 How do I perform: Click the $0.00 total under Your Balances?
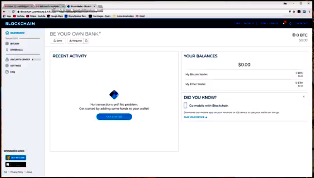244,65
